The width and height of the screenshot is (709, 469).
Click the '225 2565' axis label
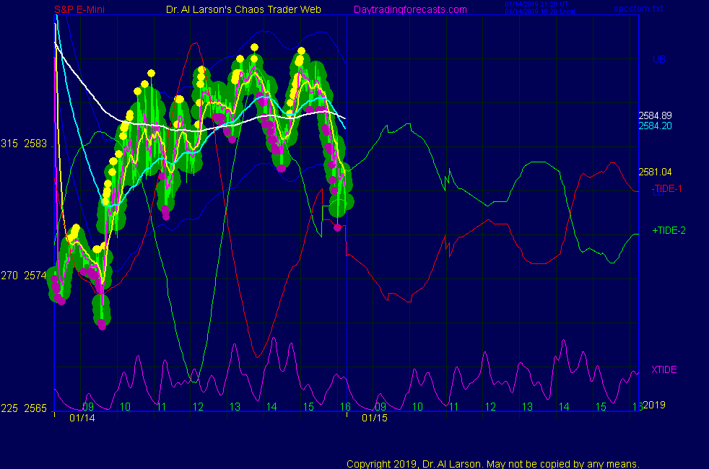pyautogui.click(x=24, y=408)
